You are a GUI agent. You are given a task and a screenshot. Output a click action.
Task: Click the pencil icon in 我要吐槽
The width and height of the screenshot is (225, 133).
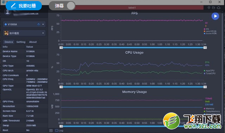click(x=13, y=6)
